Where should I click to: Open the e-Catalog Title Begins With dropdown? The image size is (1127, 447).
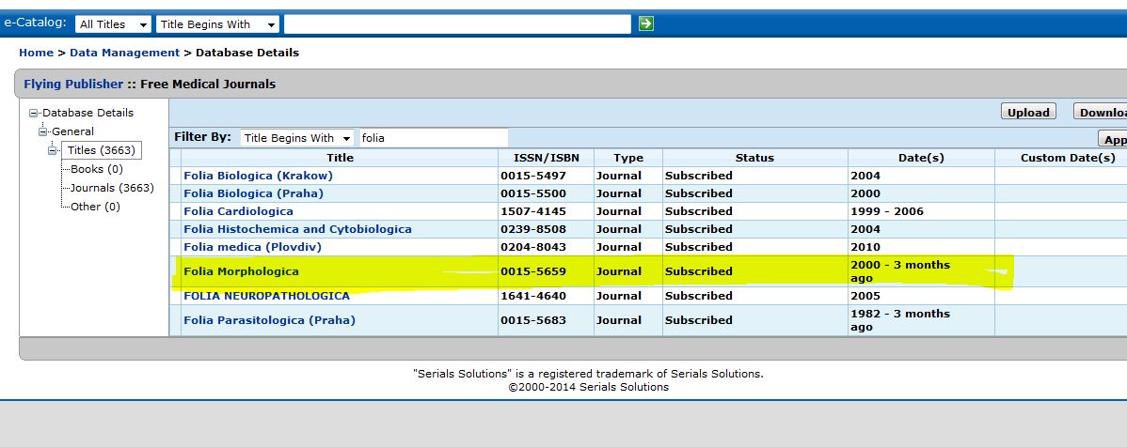(218, 24)
